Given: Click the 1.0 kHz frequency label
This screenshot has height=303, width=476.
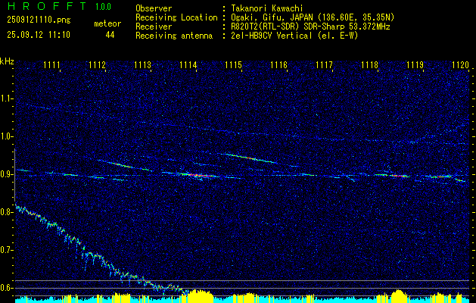Looking at the screenshot, I should click(x=6, y=136).
